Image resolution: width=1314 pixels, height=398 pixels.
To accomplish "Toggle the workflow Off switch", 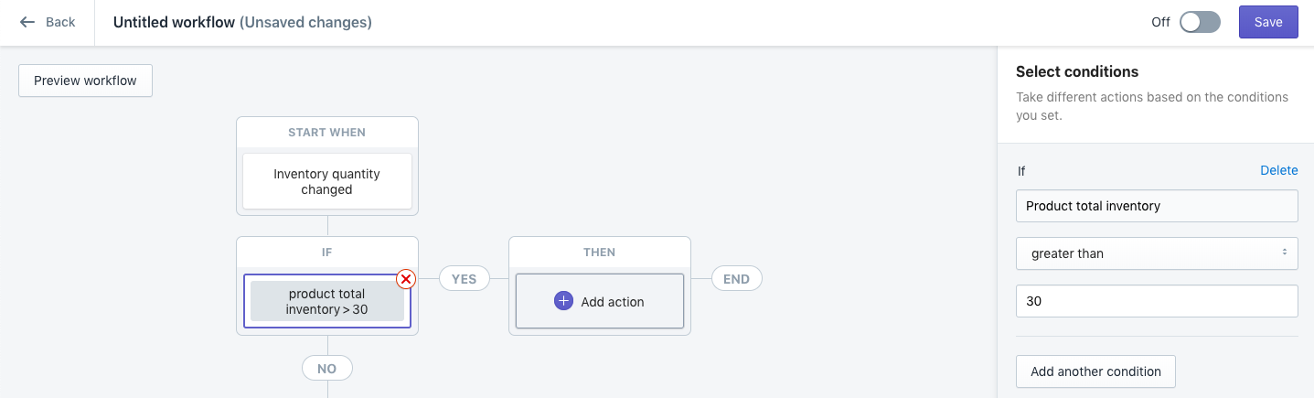I will coord(1200,22).
